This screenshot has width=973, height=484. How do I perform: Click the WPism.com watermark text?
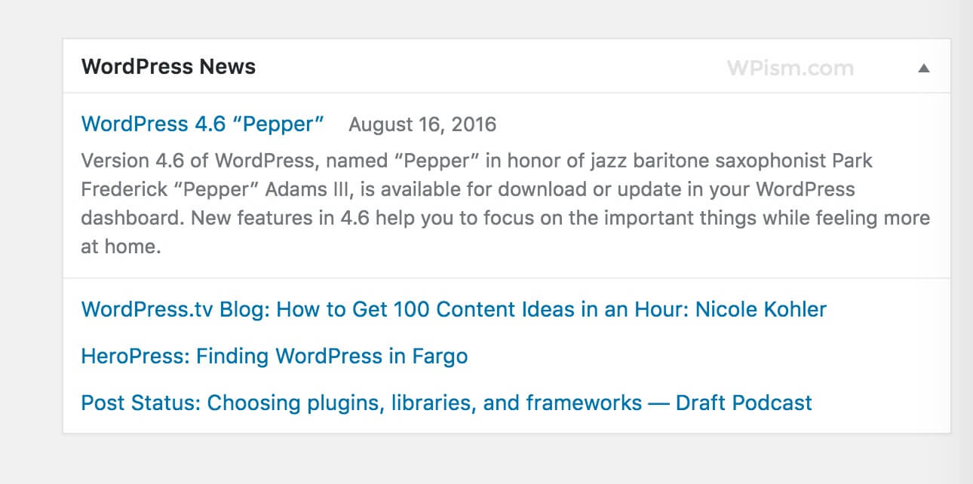click(790, 68)
